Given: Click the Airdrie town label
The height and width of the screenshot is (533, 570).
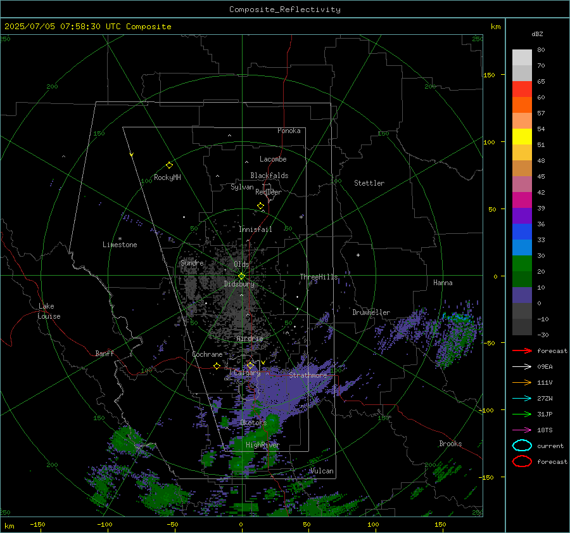Looking at the screenshot, I should click(x=250, y=338).
